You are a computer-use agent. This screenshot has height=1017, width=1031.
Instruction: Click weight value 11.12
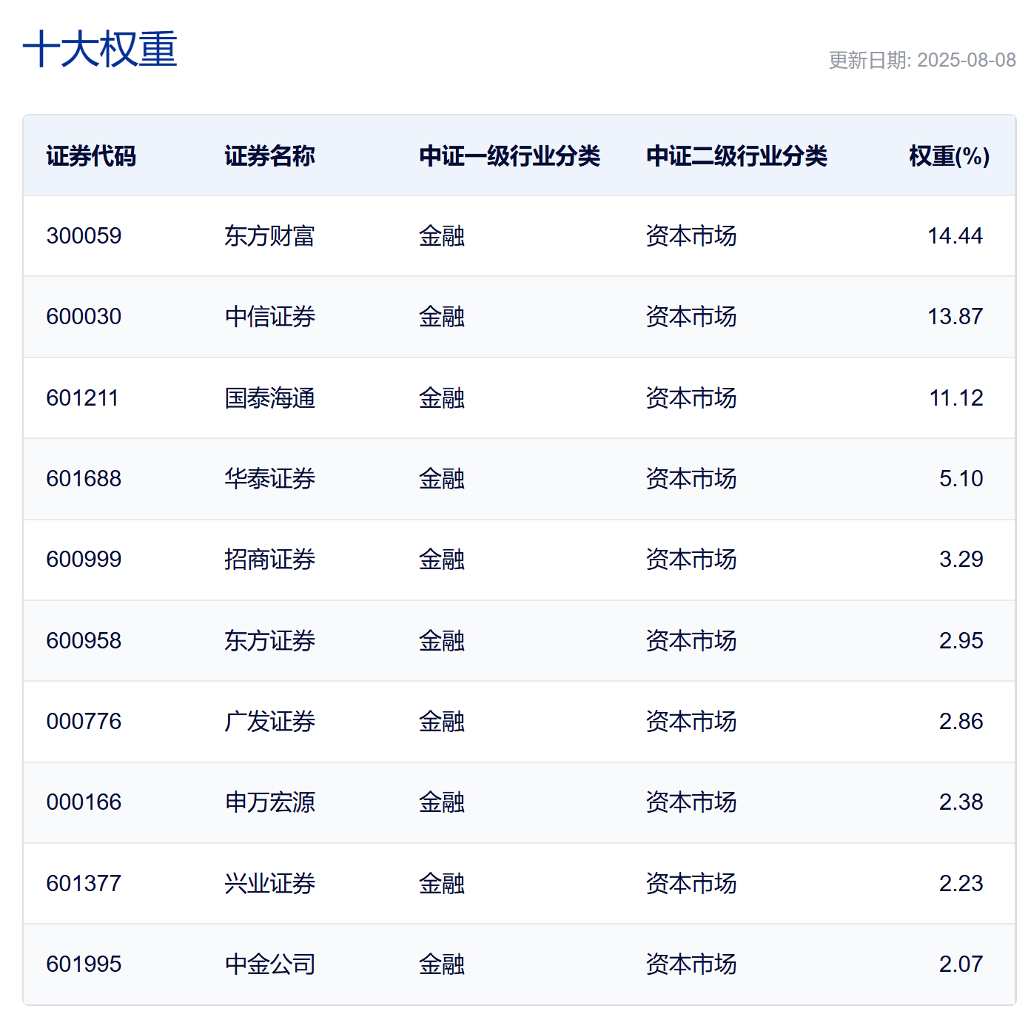(956, 398)
